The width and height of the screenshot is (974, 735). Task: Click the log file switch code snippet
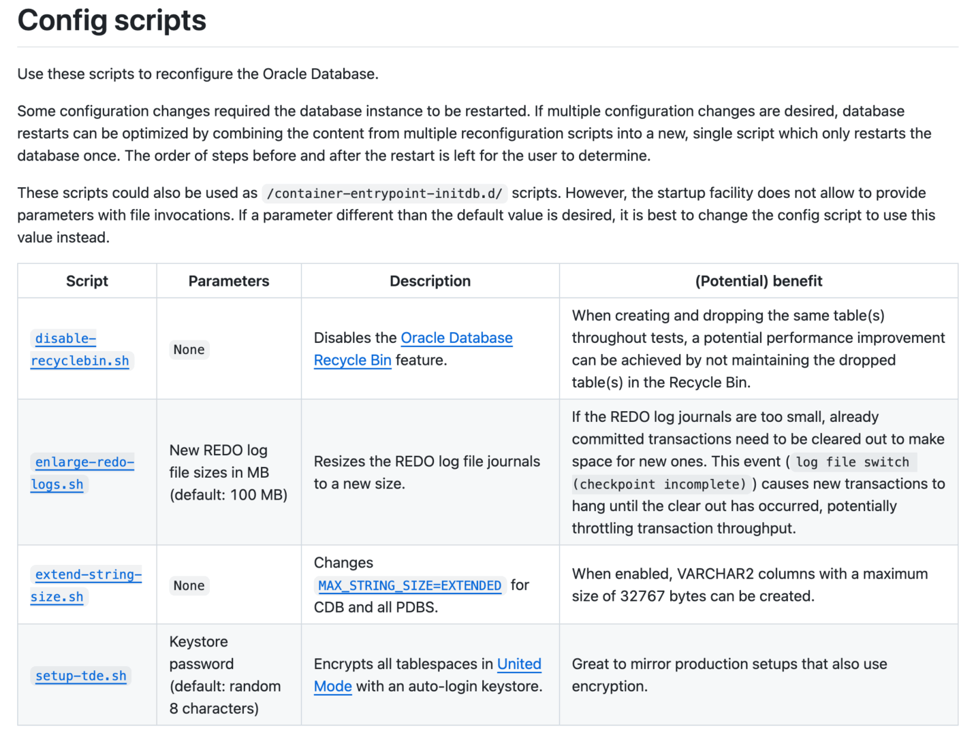852,462
